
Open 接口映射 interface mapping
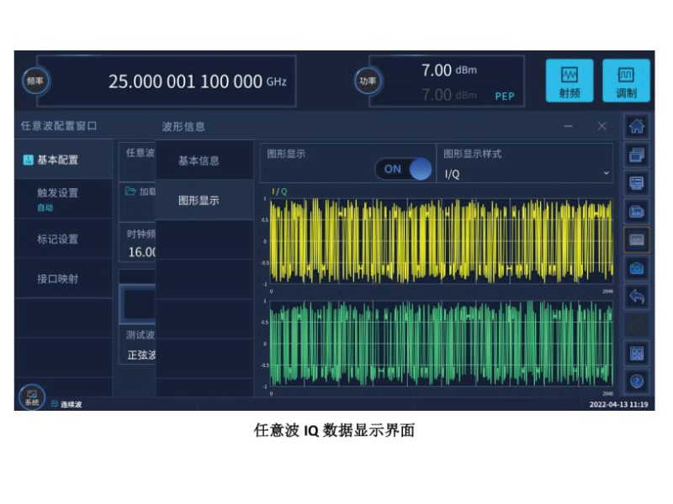[x=57, y=279]
